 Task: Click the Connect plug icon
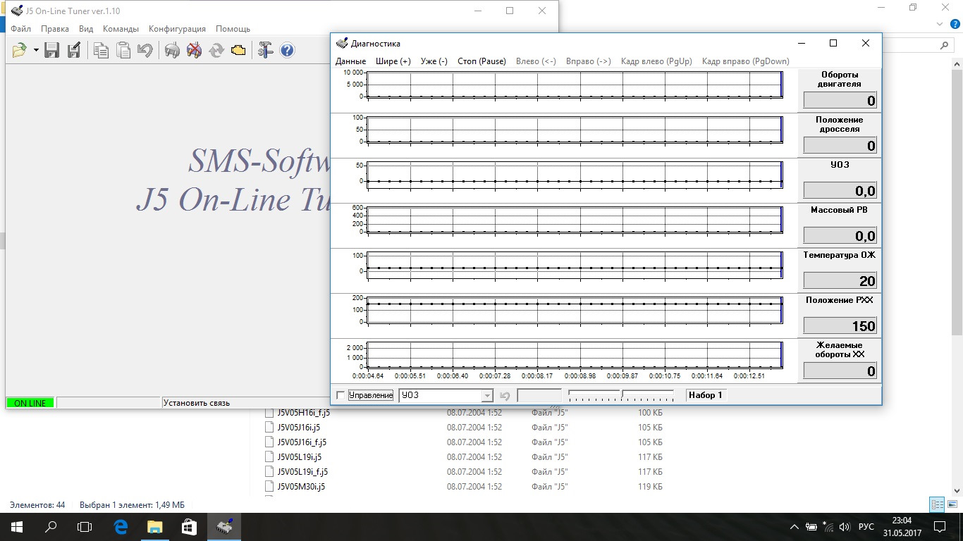(172, 50)
